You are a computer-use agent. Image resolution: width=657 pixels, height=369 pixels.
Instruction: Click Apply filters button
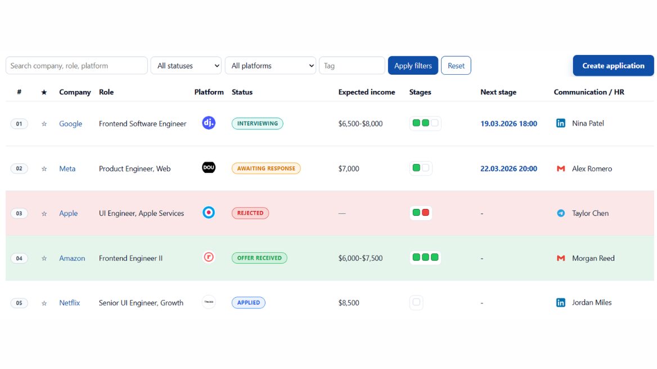pyautogui.click(x=413, y=66)
